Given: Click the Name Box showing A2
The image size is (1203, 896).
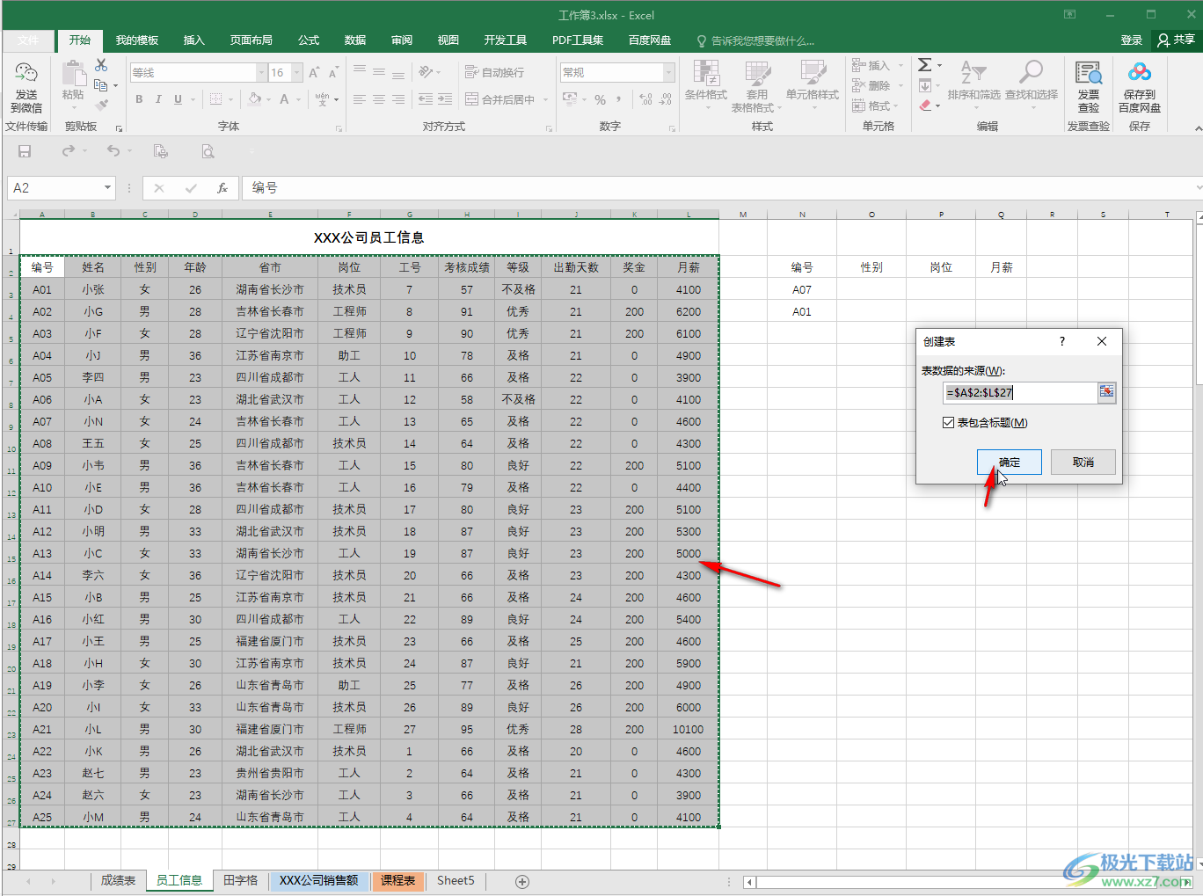Looking at the screenshot, I should point(62,187).
